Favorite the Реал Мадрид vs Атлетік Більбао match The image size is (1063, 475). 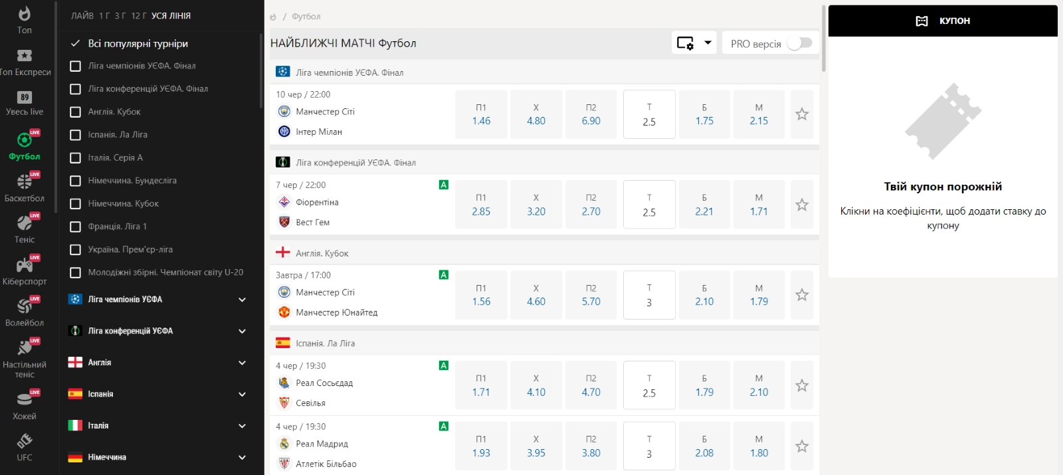(802, 446)
